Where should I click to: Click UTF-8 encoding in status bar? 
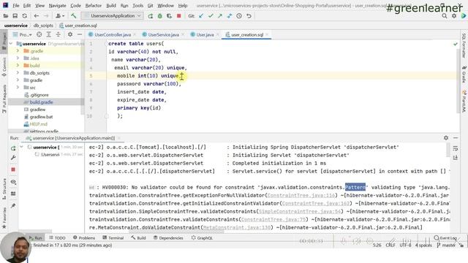[405, 245]
